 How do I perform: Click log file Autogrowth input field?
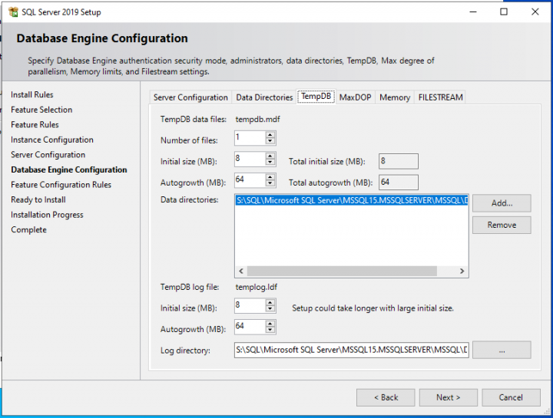coord(250,327)
